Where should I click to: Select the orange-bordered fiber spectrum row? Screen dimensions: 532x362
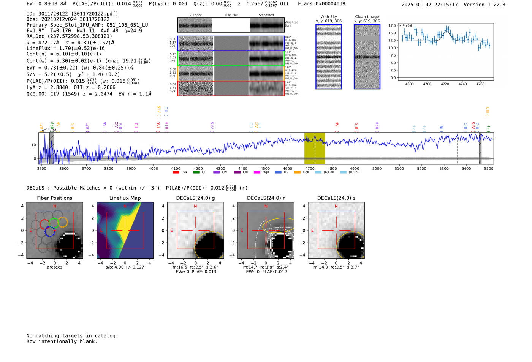click(231, 73)
